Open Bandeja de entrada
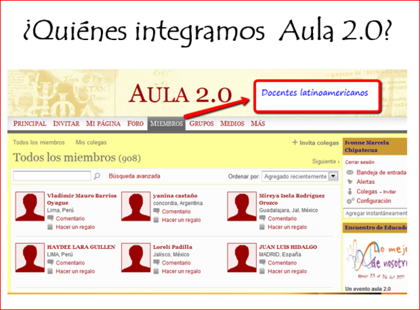420x310 pixels. (x=381, y=173)
